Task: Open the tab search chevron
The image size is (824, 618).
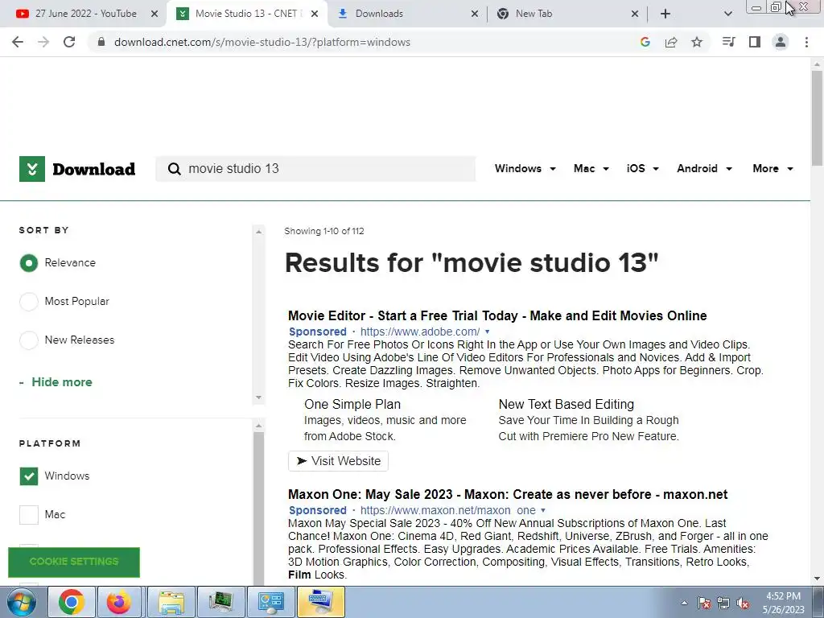Action: coord(727,14)
